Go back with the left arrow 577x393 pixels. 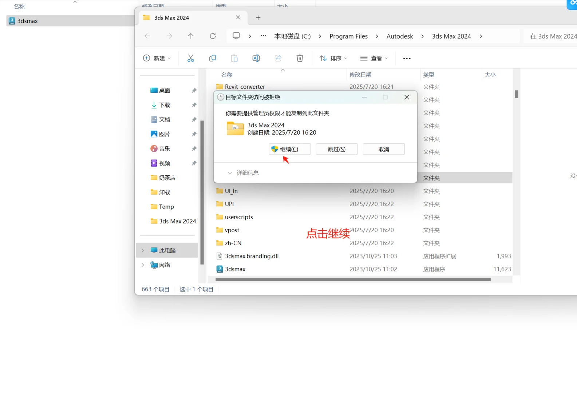point(147,36)
